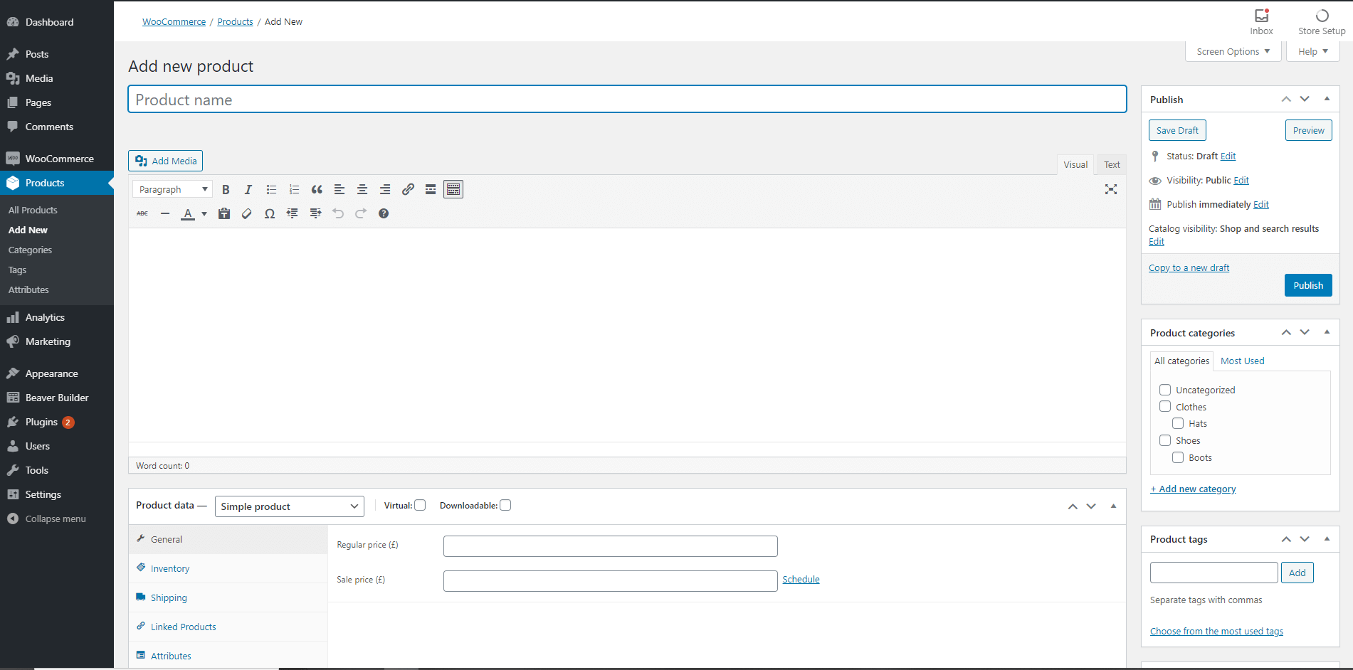
Task: Open the special character picker
Action: (x=269, y=213)
